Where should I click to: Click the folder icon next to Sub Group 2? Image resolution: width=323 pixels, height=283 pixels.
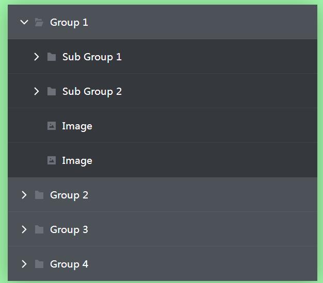point(51,91)
